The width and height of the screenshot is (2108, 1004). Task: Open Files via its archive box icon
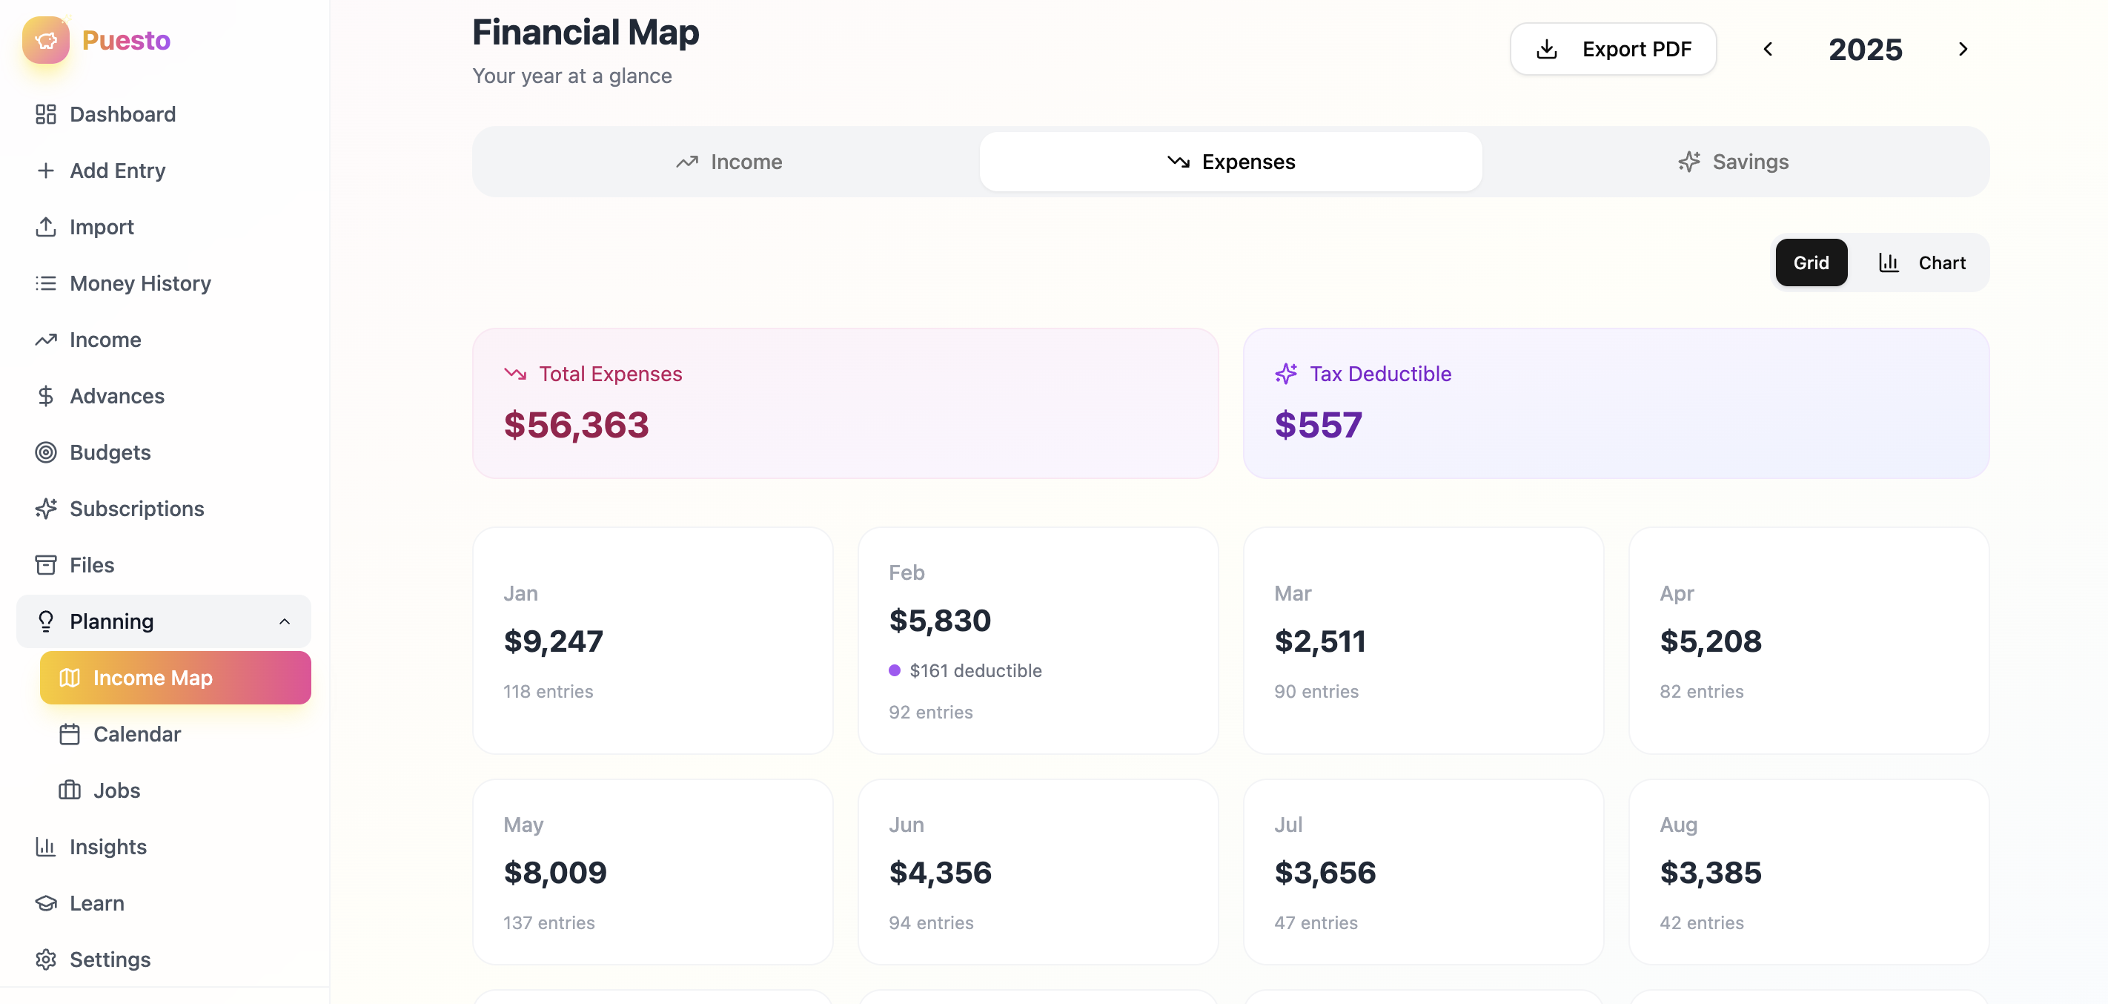[46, 565]
